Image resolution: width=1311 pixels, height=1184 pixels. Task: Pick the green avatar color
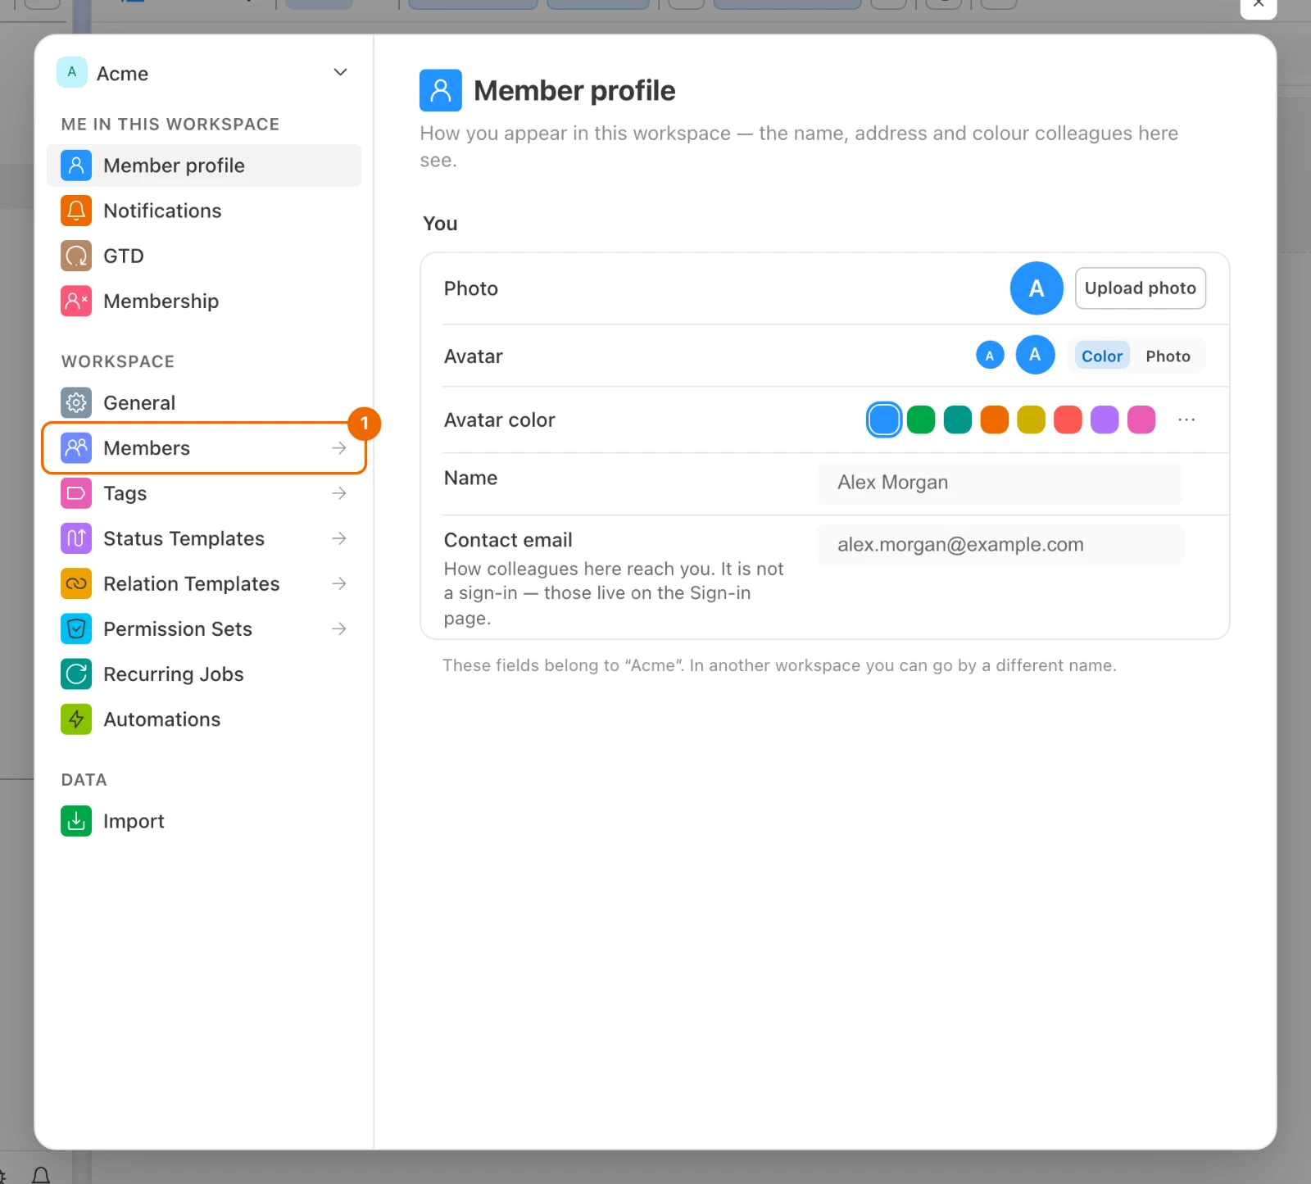(921, 420)
